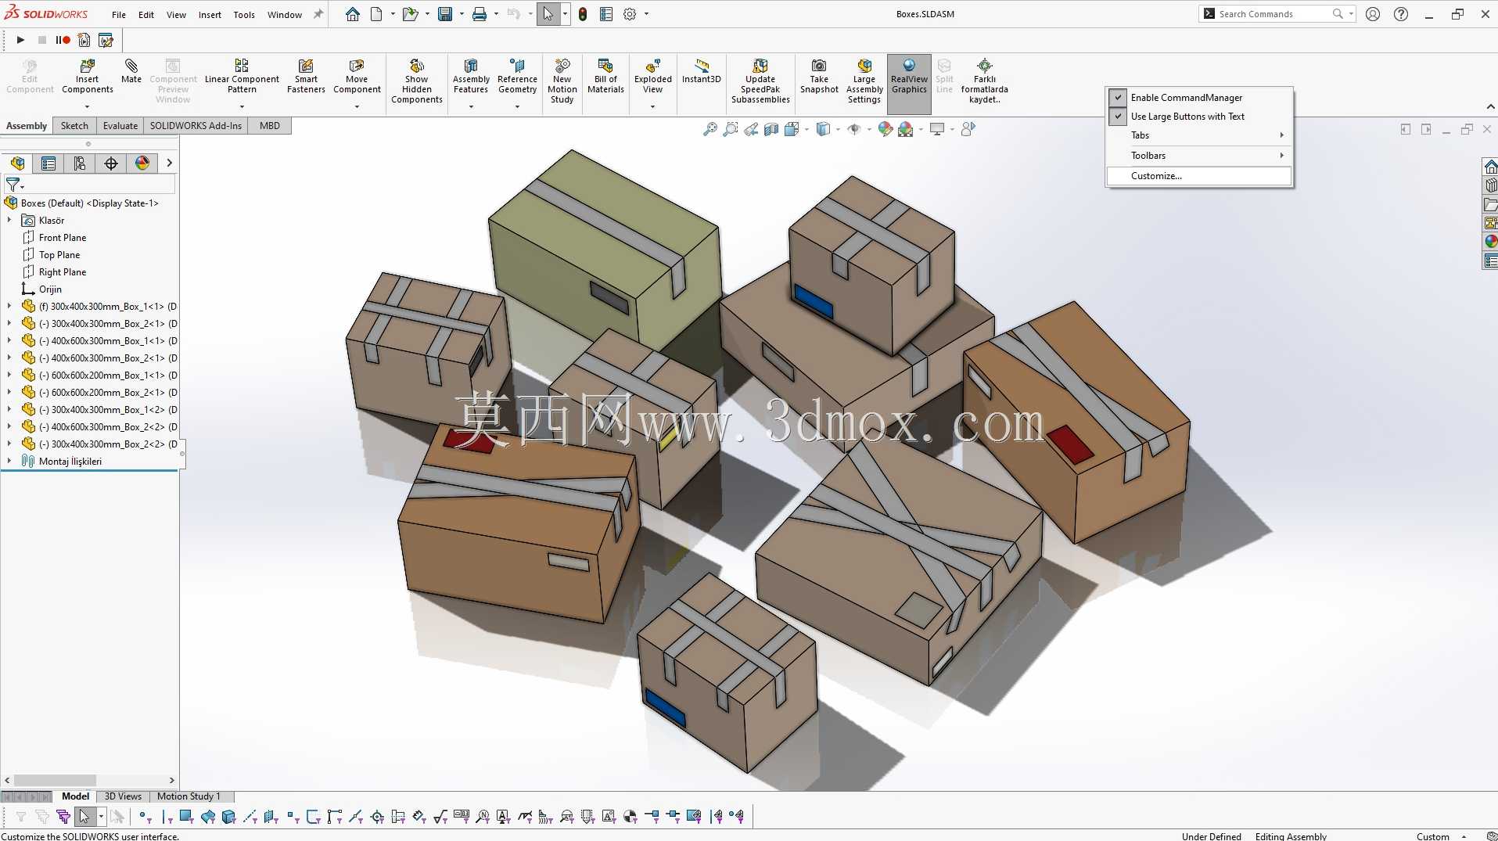The height and width of the screenshot is (841, 1498).
Task: Open Assembly Features tool
Action: coord(471,77)
